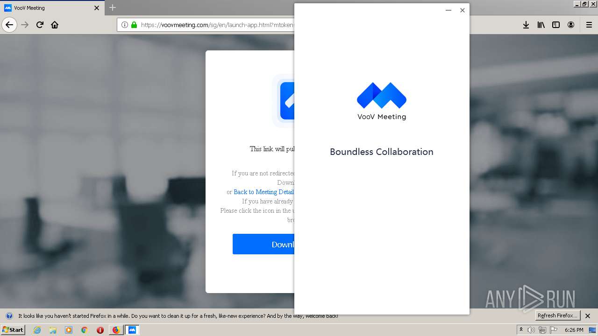Dismiss the Firefox refresh notification bar

(x=588, y=316)
